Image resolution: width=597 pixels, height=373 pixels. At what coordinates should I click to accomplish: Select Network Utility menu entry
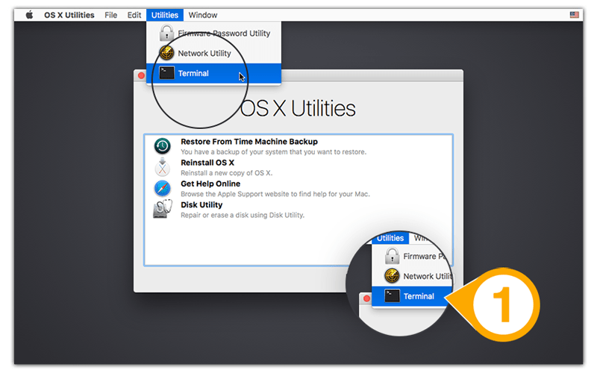pos(213,53)
